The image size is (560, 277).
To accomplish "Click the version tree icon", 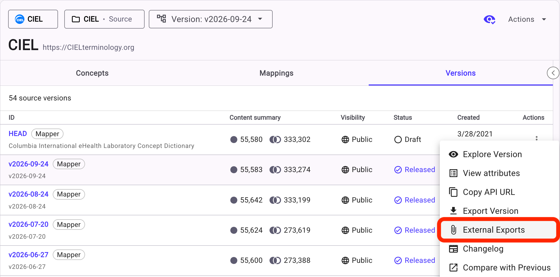I will click(161, 19).
